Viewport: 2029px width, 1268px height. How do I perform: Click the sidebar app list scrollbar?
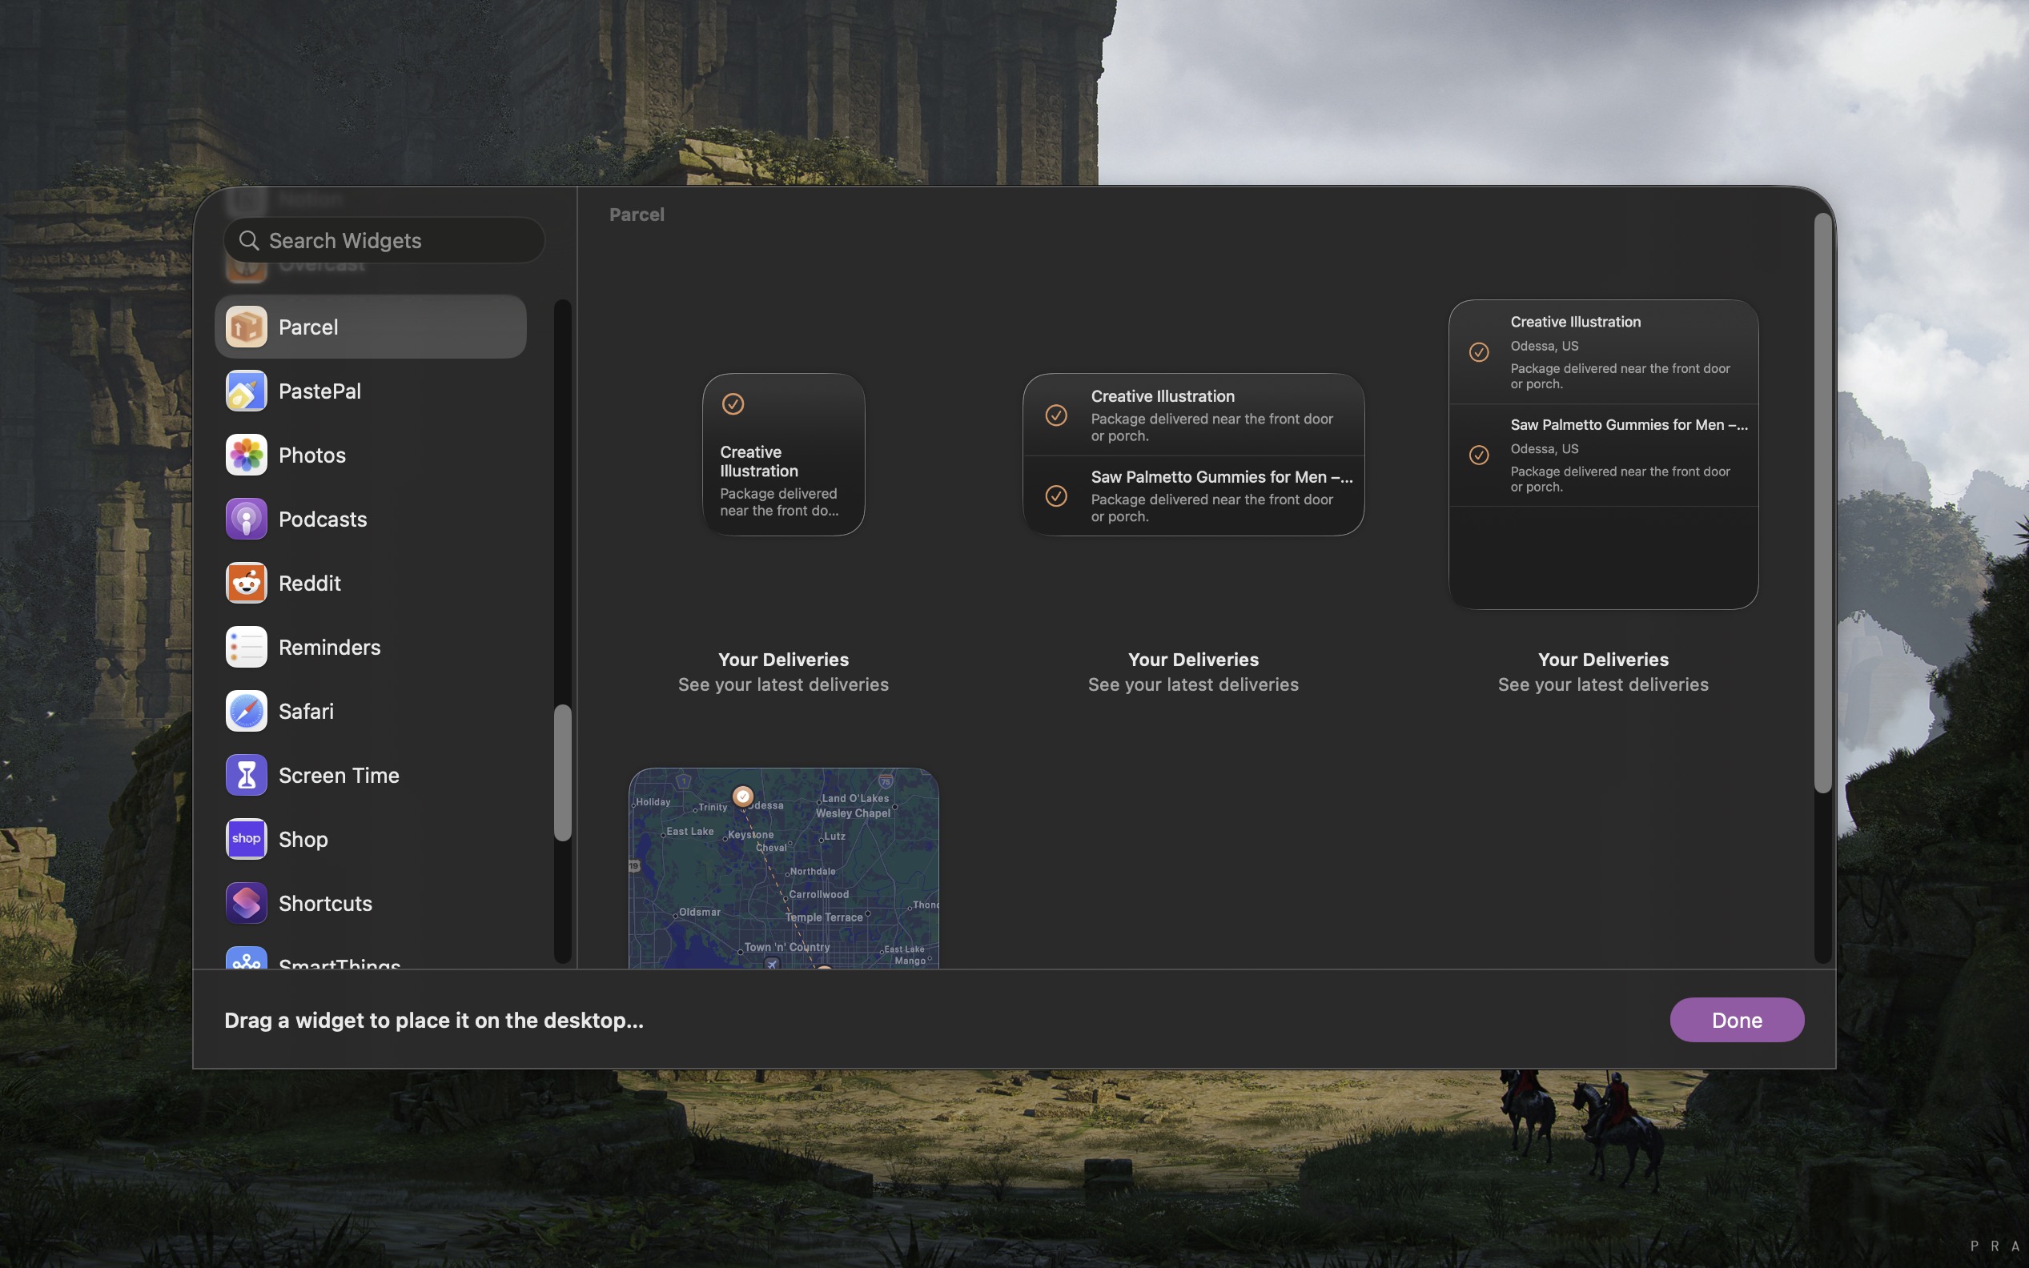tap(563, 772)
